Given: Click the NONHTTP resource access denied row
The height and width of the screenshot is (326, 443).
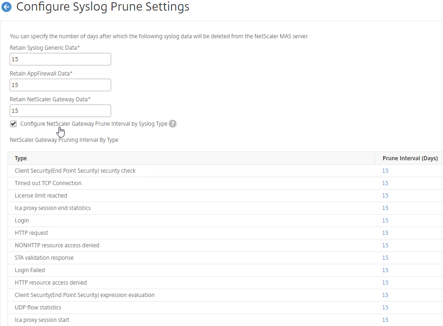Looking at the screenshot, I should click(x=225, y=245).
